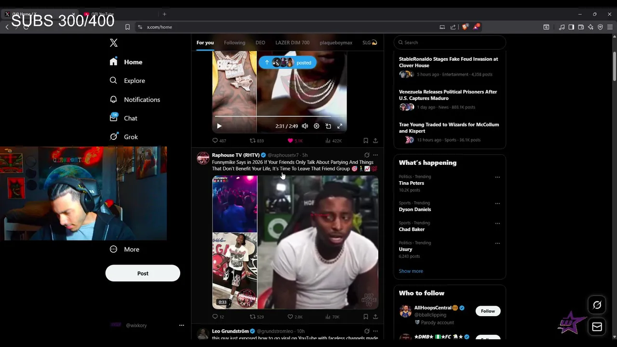
Task: Expand the video to fullscreen
Action: [x=340, y=126]
